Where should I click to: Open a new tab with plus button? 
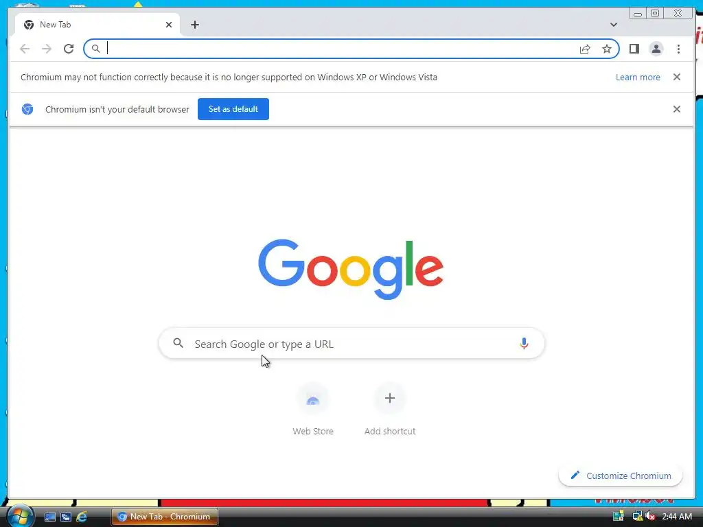194,25
